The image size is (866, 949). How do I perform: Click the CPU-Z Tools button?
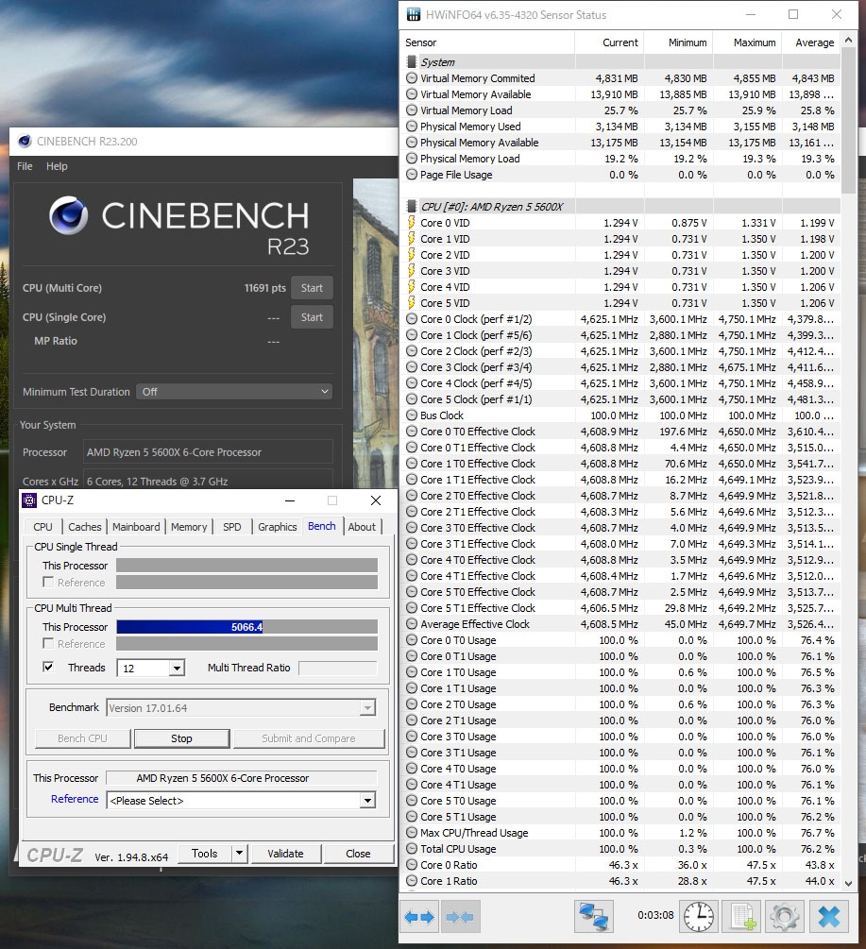click(205, 854)
